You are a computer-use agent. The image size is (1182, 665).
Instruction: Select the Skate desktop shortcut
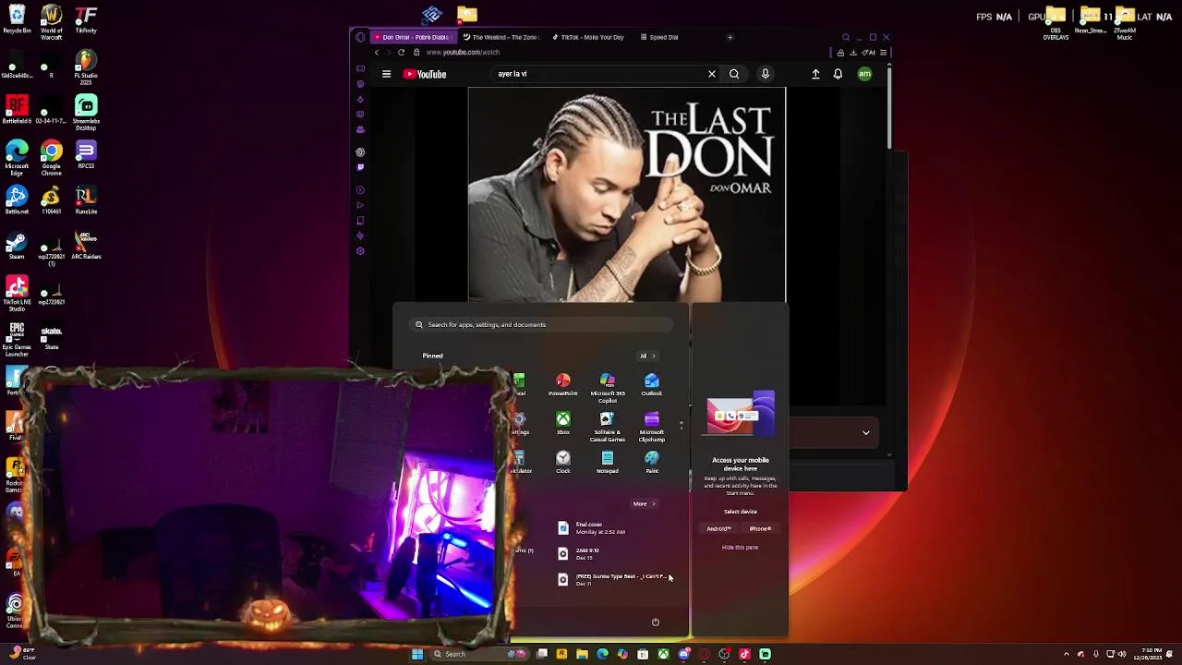pos(52,336)
